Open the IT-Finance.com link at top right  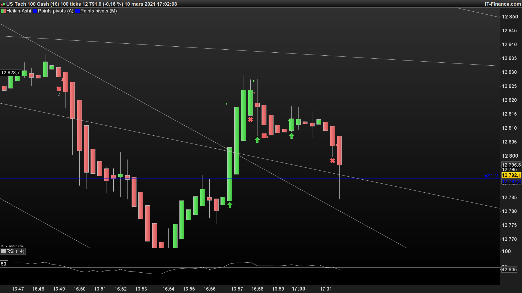[x=502, y=4]
